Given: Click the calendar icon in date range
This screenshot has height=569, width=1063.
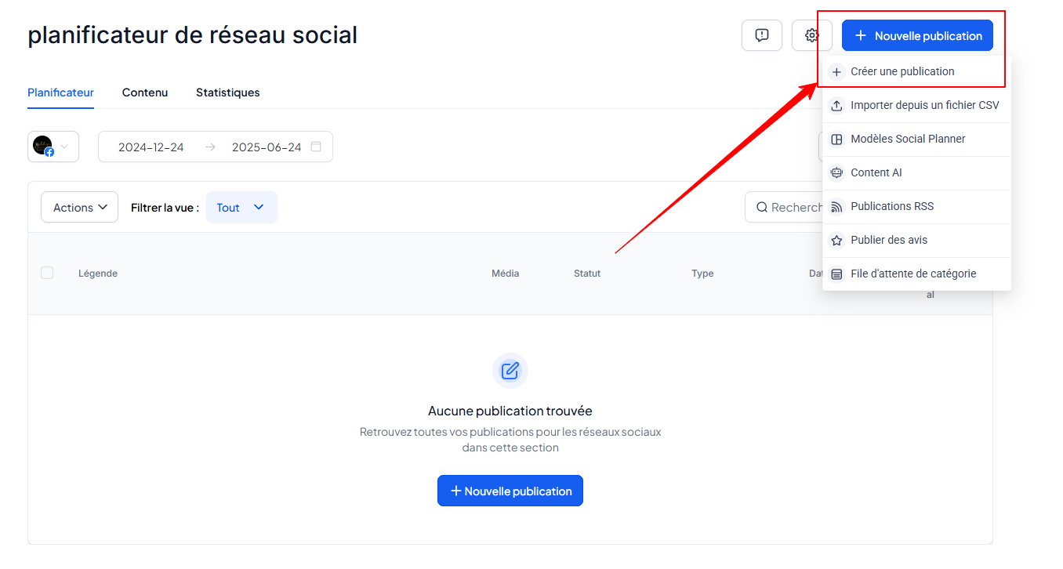Looking at the screenshot, I should 316,147.
